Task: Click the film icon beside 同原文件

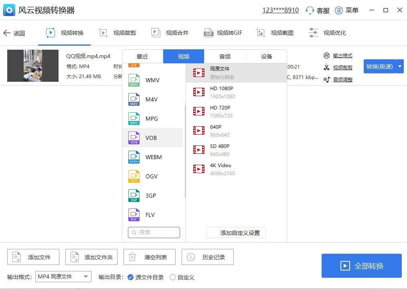Action: (x=199, y=73)
